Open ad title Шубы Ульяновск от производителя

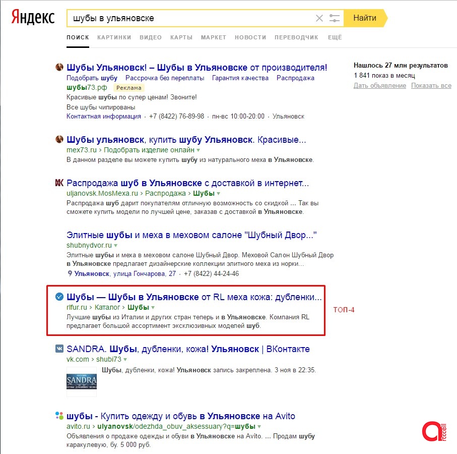(x=197, y=68)
